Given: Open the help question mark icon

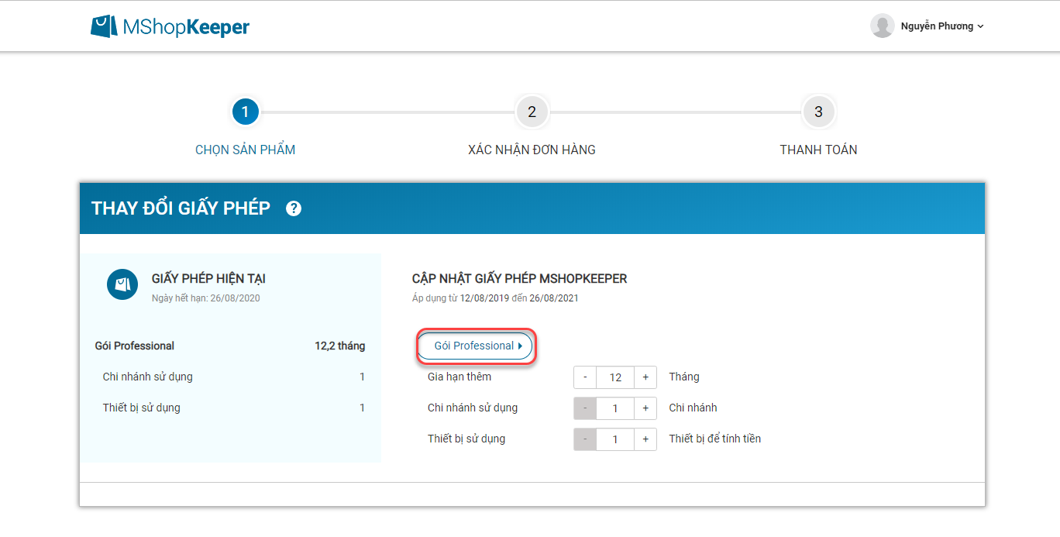Looking at the screenshot, I should pos(294,208).
